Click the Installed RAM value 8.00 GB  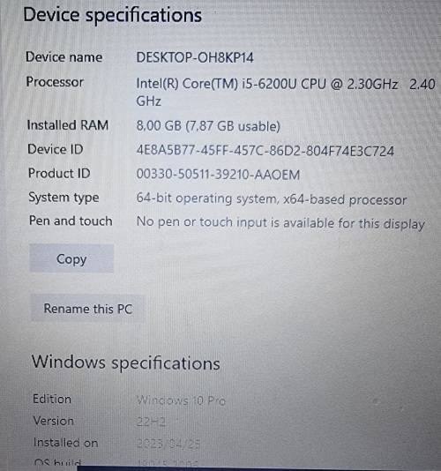tap(208, 126)
